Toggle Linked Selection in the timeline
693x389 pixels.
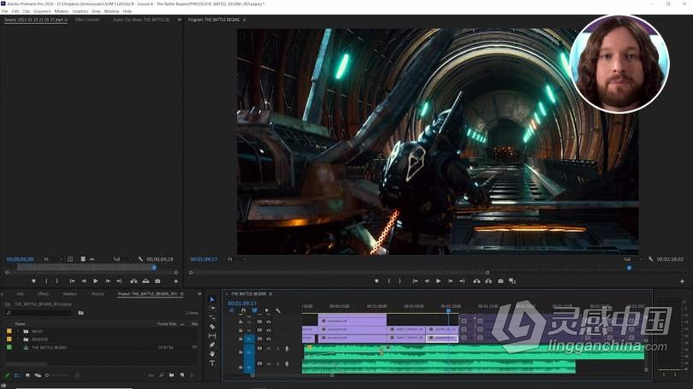click(255, 311)
